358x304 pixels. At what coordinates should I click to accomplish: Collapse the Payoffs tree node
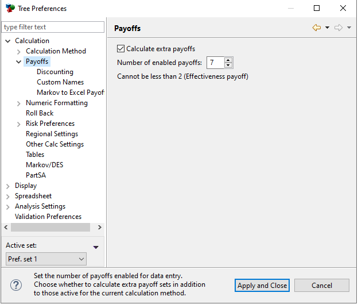coord(19,61)
